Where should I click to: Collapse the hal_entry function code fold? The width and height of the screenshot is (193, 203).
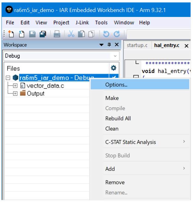click(136, 77)
